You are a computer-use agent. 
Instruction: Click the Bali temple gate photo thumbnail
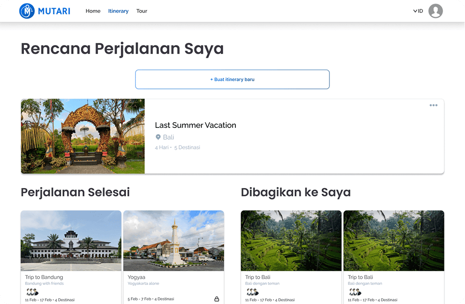coord(82,136)
